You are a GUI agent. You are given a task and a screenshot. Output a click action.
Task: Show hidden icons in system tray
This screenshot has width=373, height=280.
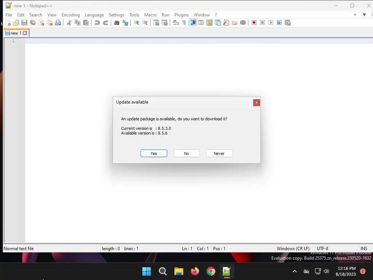294,271
